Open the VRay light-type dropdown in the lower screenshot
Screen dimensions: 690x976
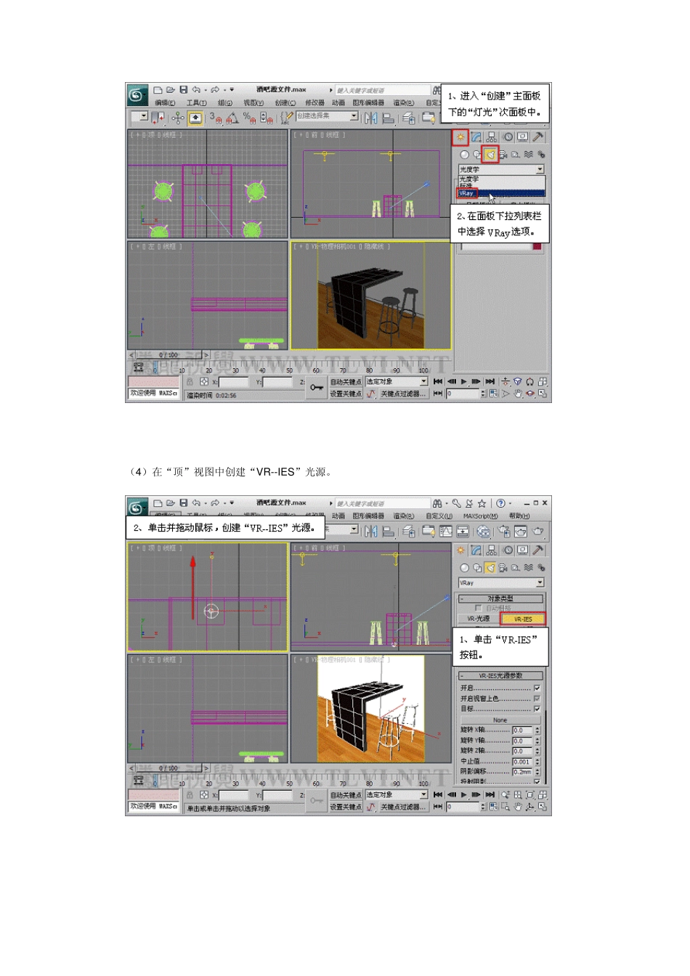click(x=501, y=583)
